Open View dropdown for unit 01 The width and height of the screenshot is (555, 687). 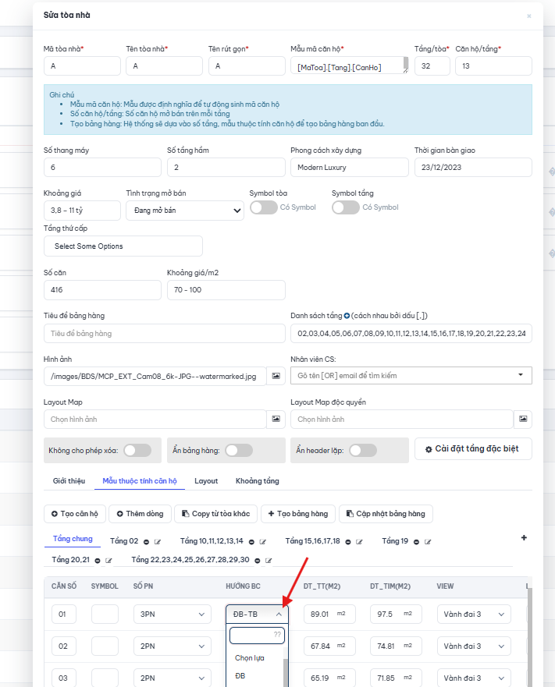(x=474, y=614)
